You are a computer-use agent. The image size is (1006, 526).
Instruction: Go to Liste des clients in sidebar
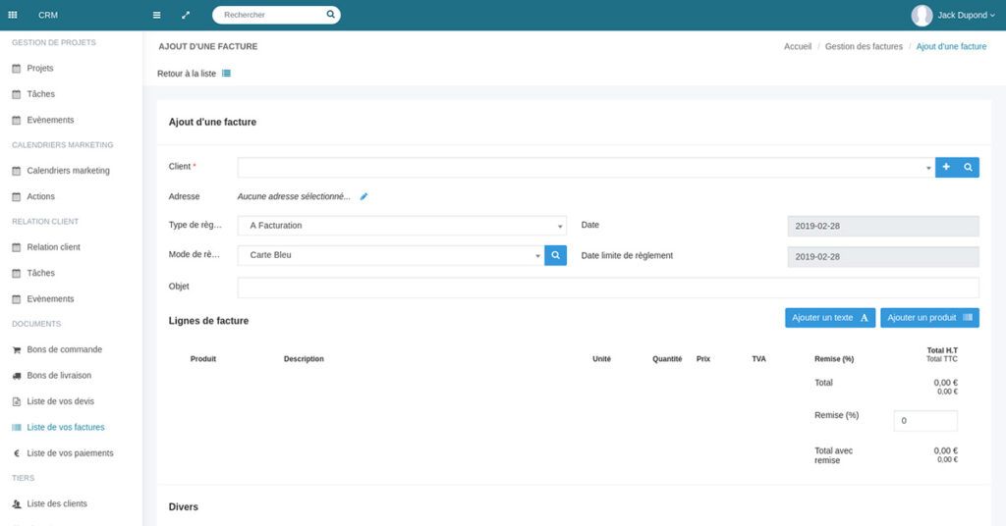pos(57,503)
